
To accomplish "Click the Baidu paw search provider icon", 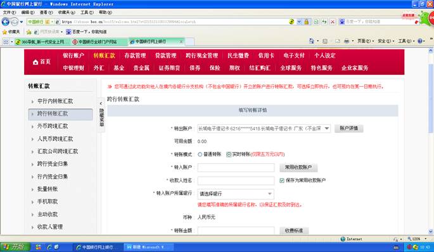I will [x=342, y=22].
